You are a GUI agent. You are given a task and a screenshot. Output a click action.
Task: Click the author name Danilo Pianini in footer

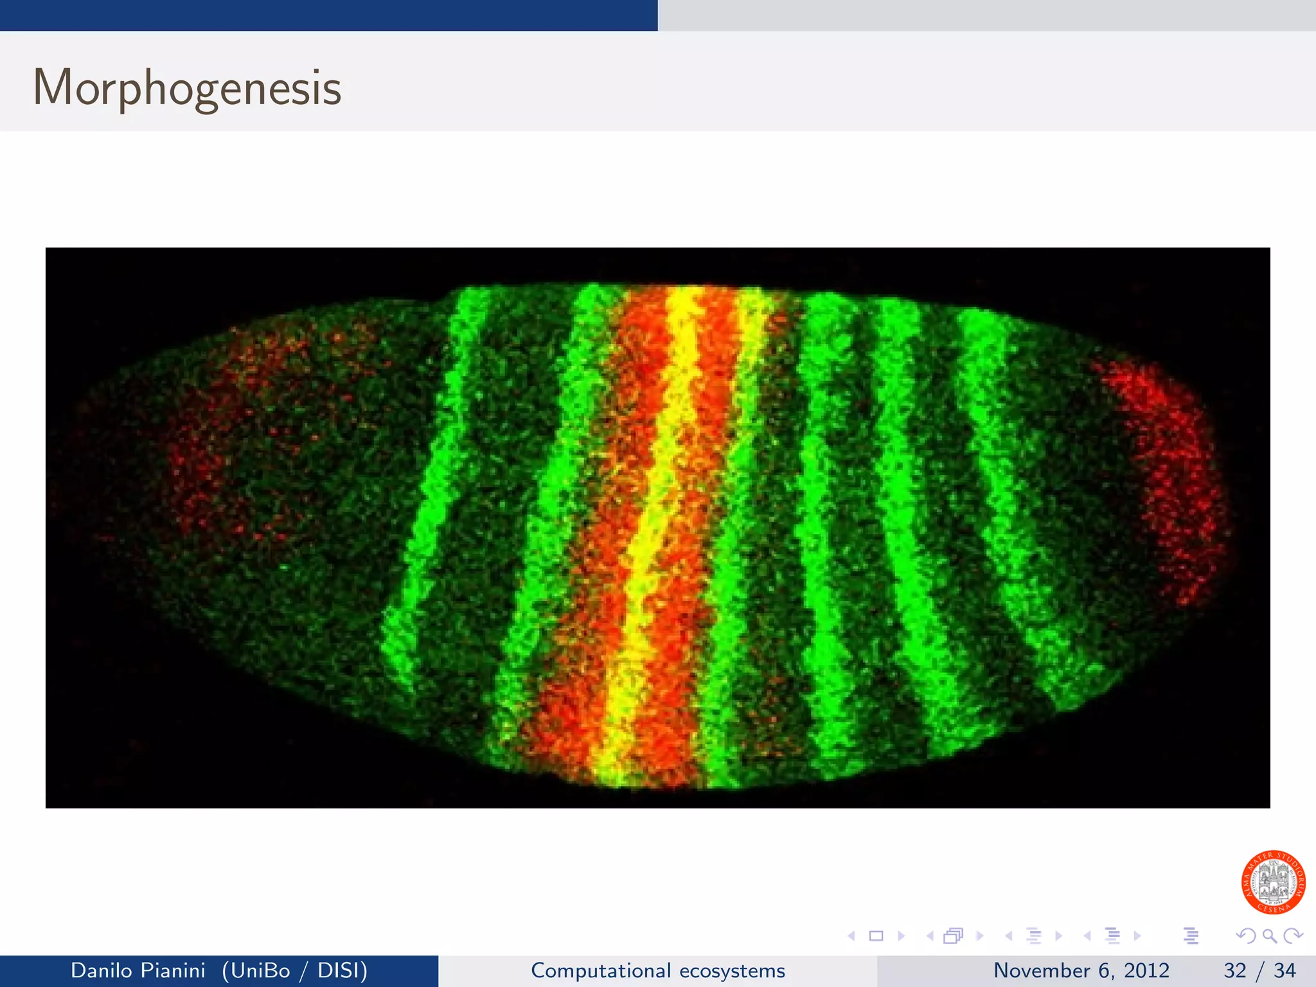[x=138, y=970]
